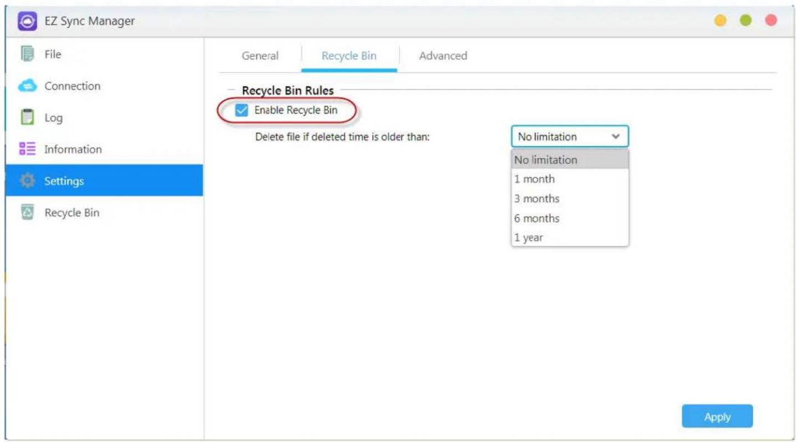Uncheck the Enable Recycle Bin checkbox
796x442 pixels.
[242, 110]
